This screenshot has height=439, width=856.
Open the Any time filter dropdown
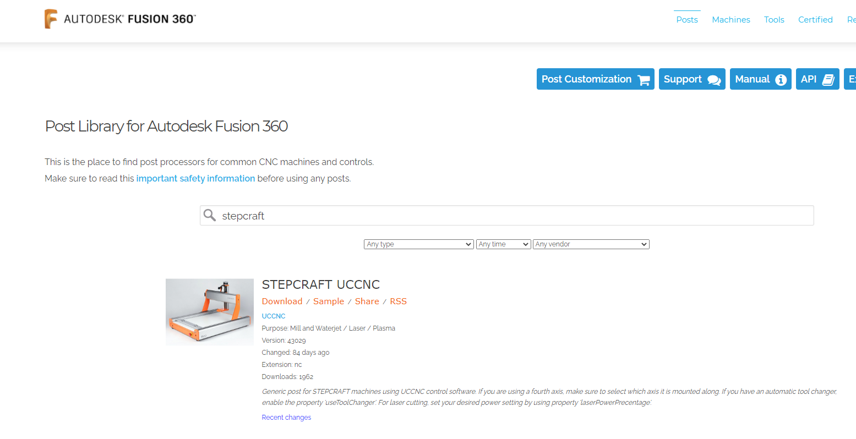(503, 244)
